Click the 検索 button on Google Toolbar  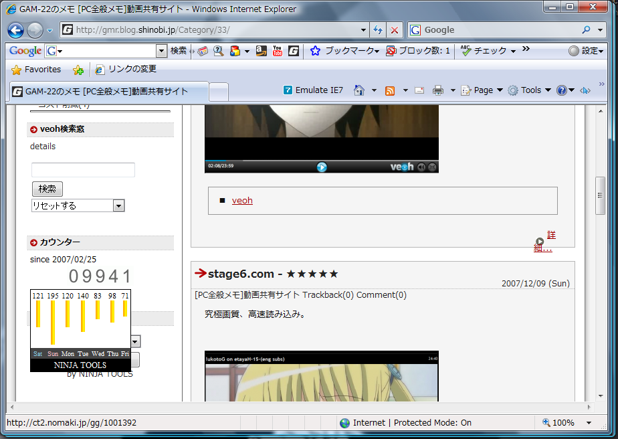pyautogui.click(x=179, y=50)
